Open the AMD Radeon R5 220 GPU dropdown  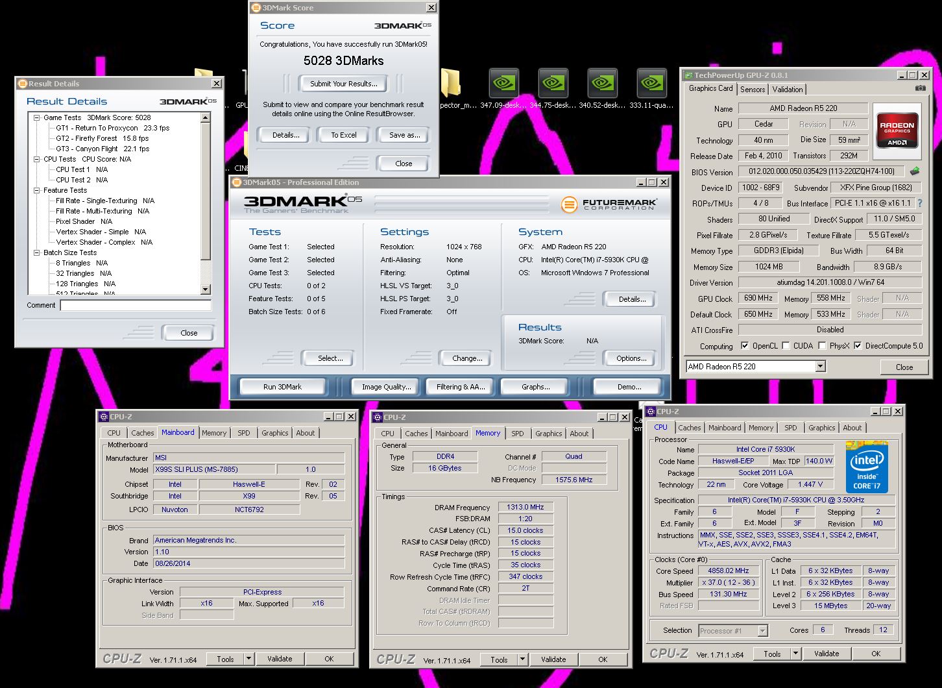820,367
